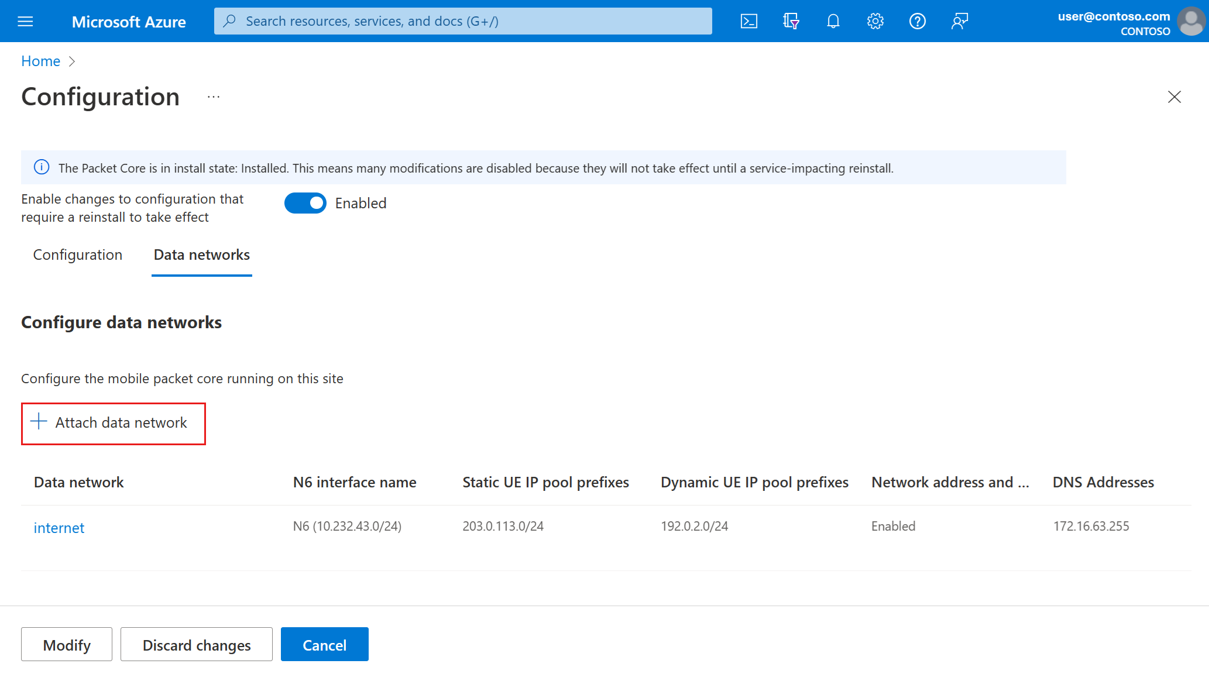Open Azure Cloud Shell terminal icon

pos(749,20)
